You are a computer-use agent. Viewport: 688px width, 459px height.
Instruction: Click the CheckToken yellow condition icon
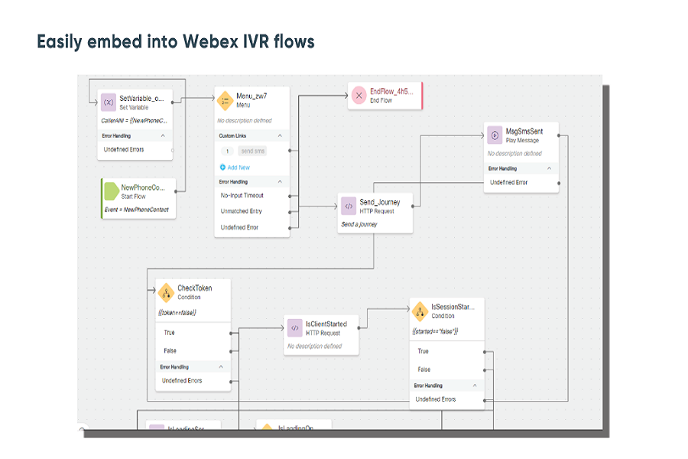(167, 293)
